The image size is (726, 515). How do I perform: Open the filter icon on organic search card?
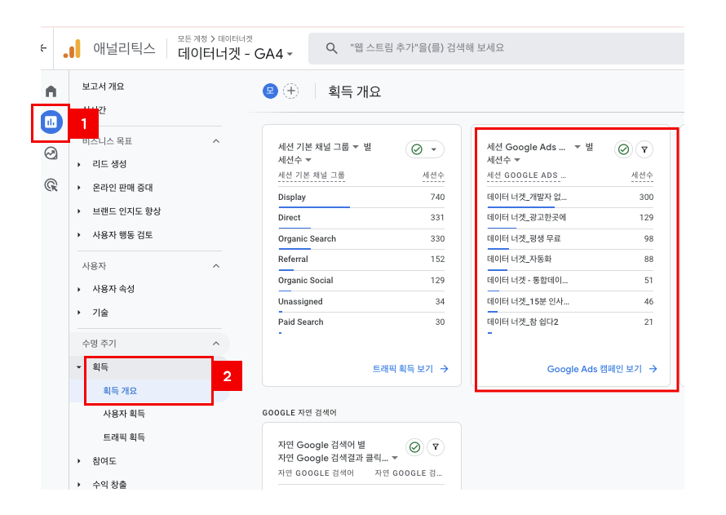(436, 447)
